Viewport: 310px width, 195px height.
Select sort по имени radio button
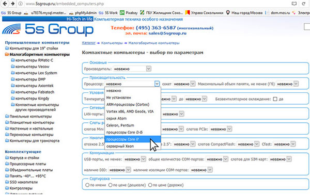click(87, 185)
